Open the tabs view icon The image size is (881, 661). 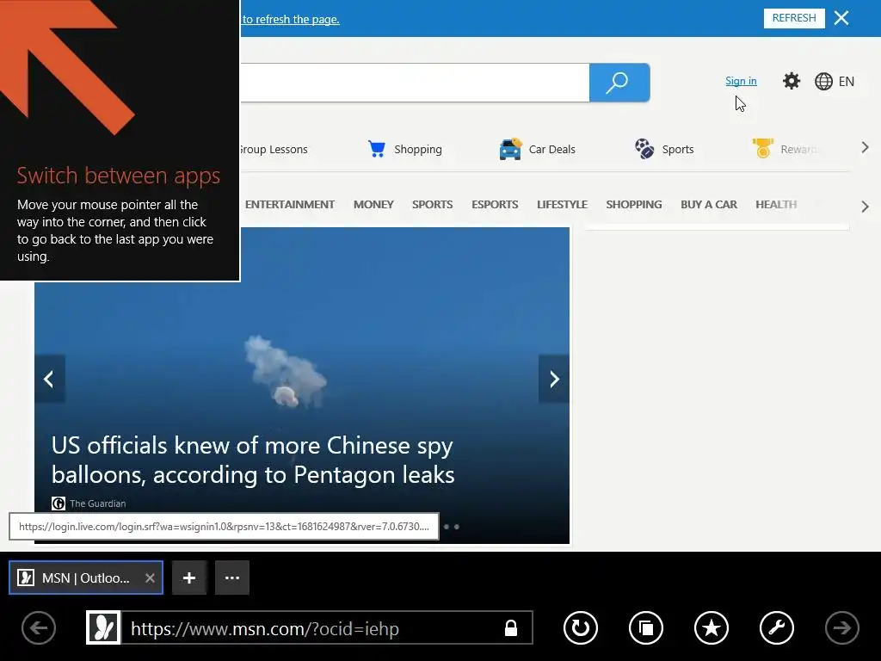(646, 627)
